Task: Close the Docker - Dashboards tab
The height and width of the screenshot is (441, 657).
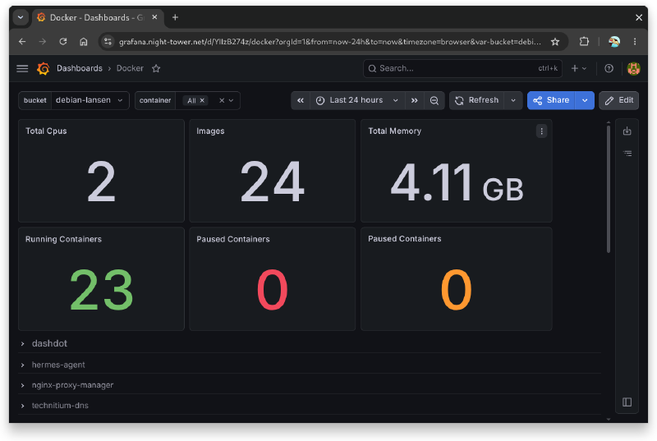Action: (154, 17)
